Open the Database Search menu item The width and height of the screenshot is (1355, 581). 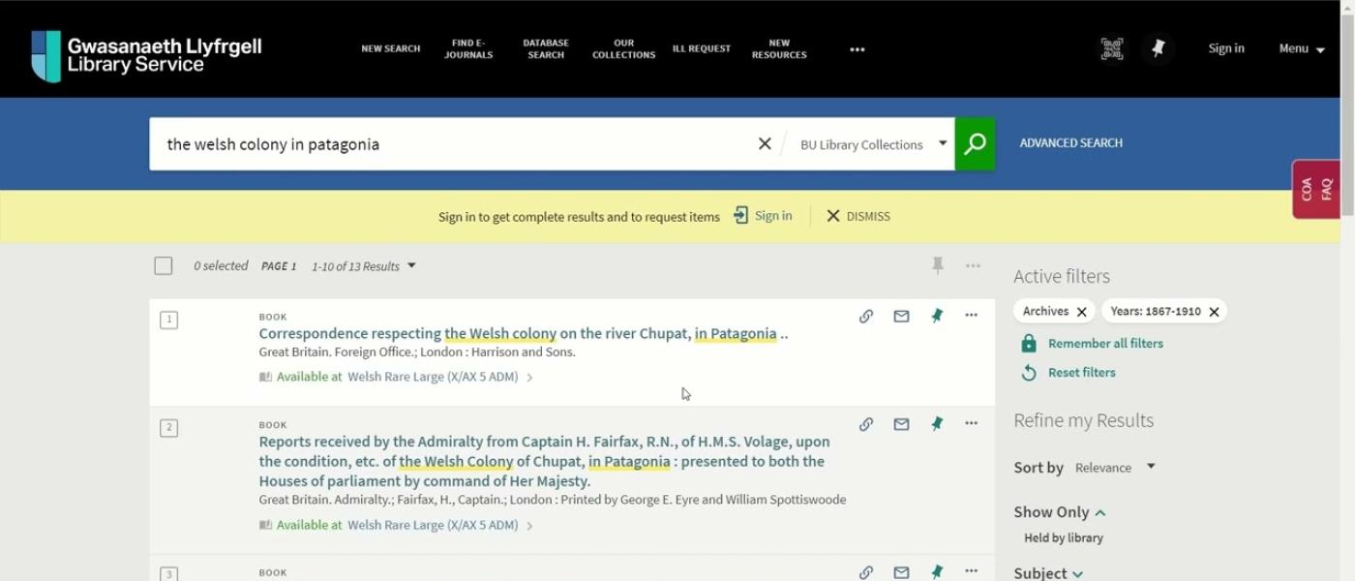click(546, 48)
